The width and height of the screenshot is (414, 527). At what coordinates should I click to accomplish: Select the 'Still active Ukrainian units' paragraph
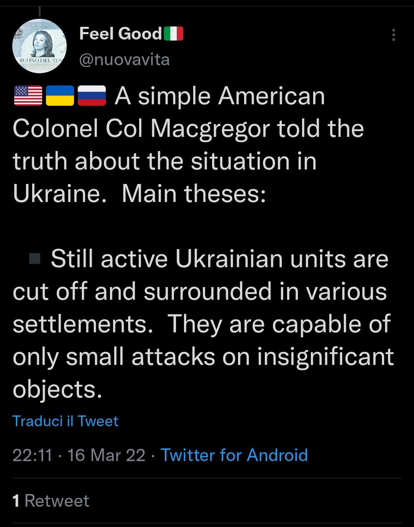coord(203,325)
